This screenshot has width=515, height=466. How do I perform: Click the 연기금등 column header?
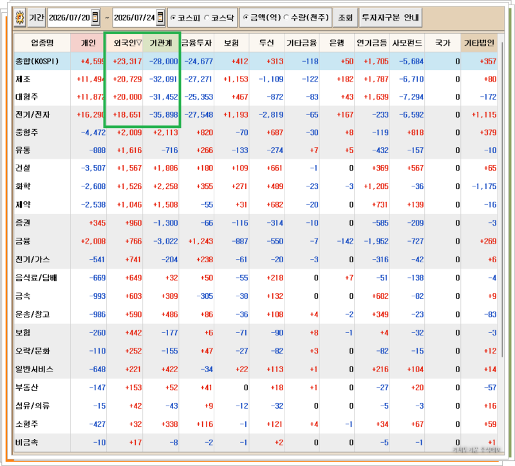point(372,42)
